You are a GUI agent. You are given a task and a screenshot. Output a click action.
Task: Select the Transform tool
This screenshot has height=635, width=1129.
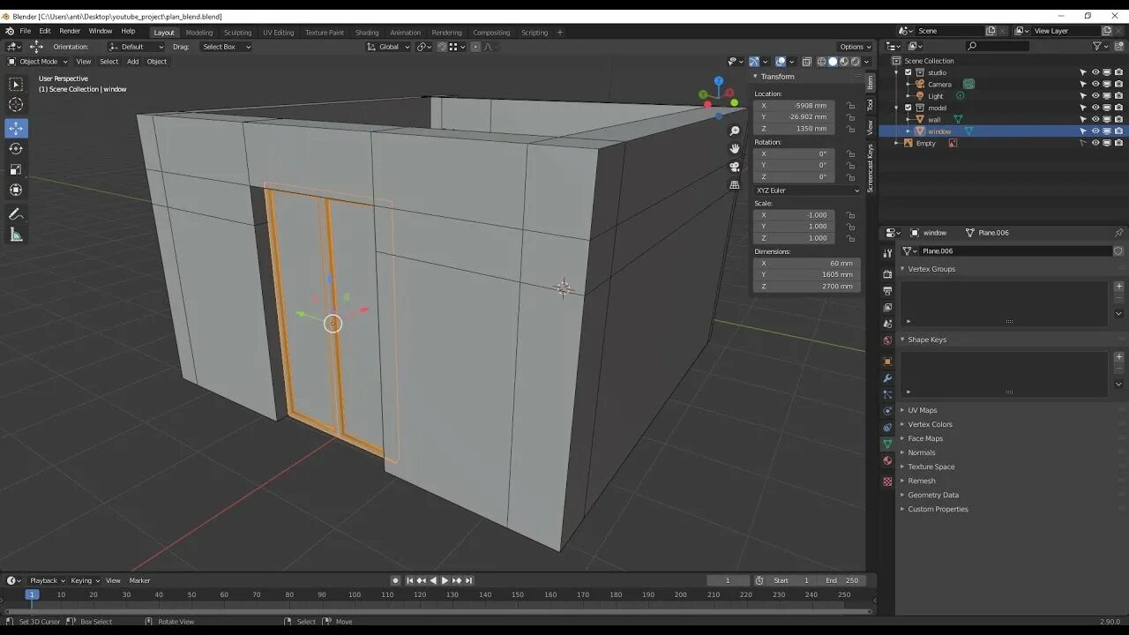[16, 190]
